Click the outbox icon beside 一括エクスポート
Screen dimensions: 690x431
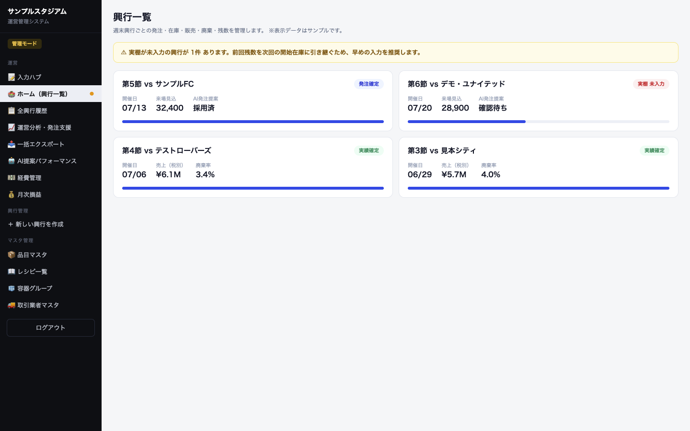(x=11, y=144)
